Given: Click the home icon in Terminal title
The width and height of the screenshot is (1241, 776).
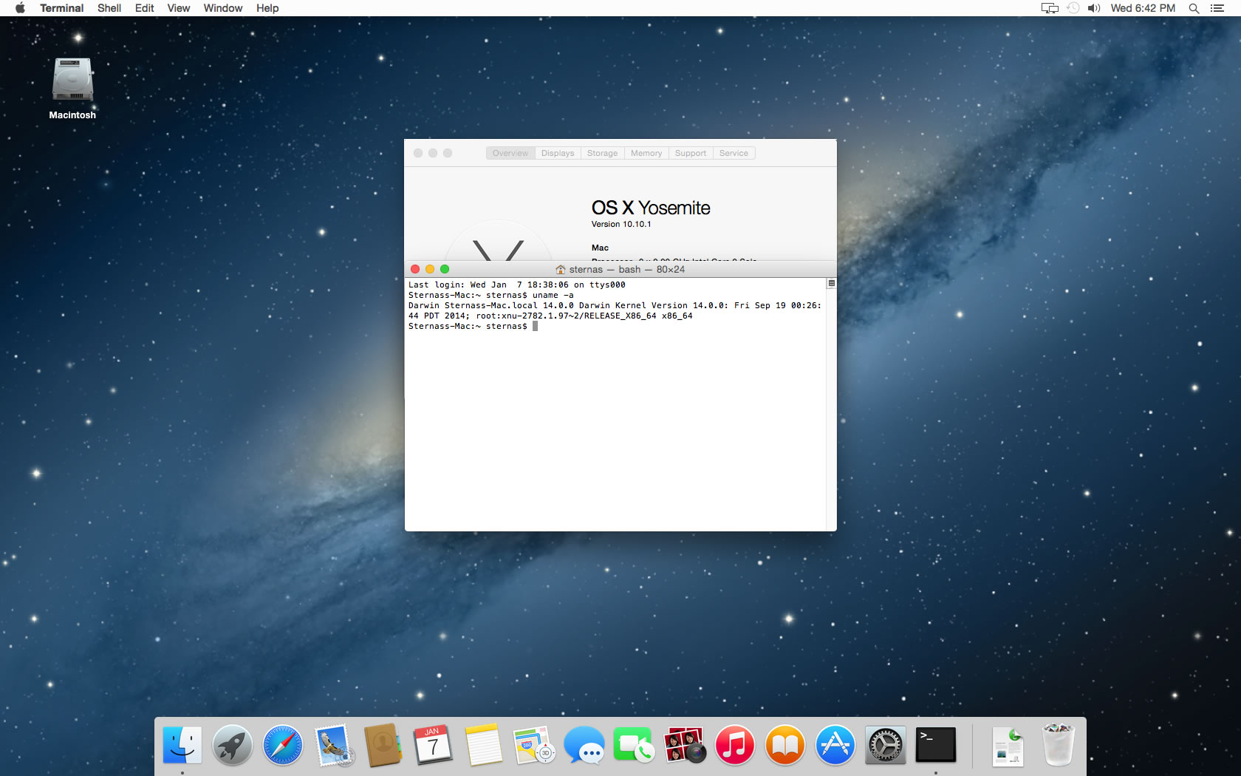Looking at the screenshot, I should [561, 269].
